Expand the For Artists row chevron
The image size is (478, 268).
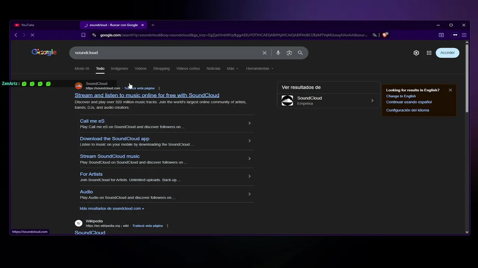coord(249,176)
